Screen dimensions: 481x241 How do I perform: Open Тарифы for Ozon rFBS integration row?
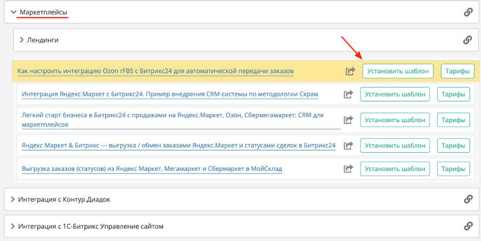(x=458, y=71)
